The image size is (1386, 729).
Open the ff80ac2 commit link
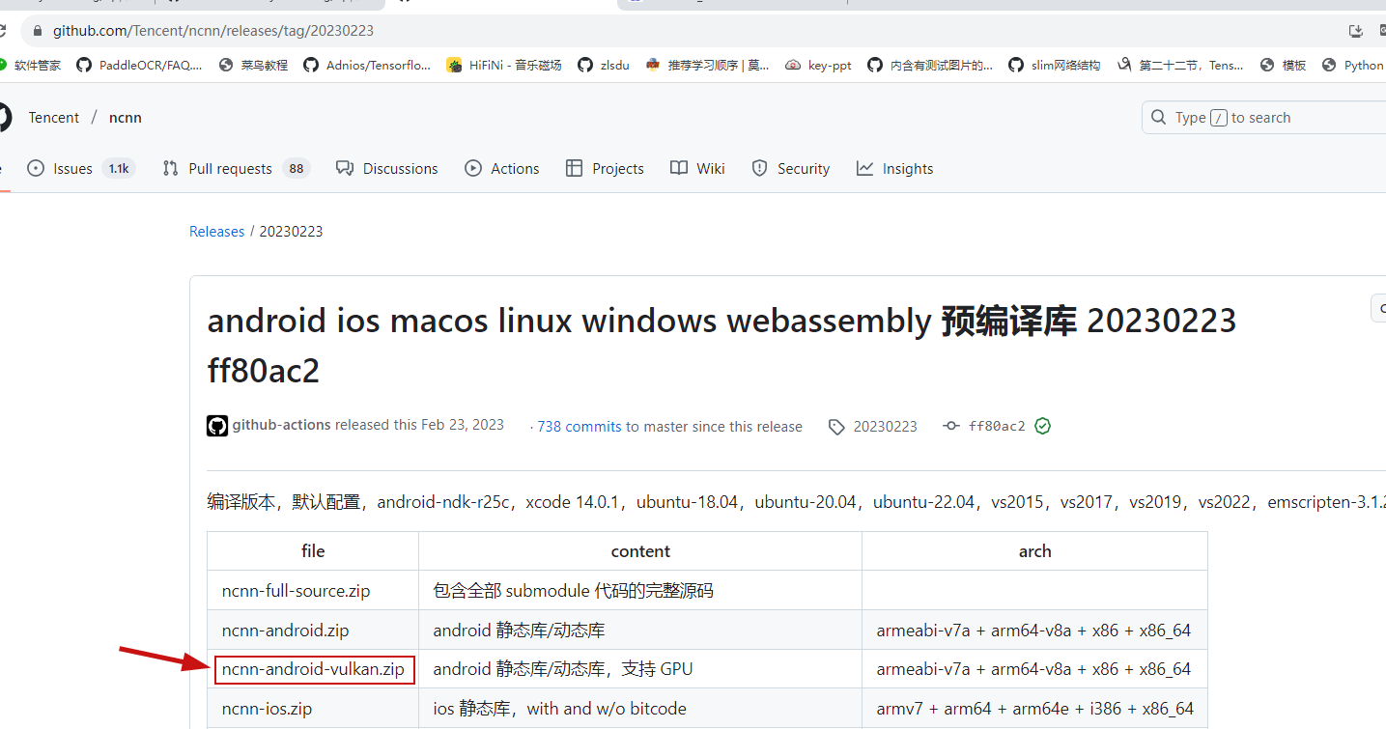pyautogui.click(x=997, y=427)
